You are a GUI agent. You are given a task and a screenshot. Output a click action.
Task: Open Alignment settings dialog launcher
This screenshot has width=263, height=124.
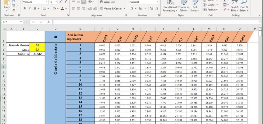(126, 15)
